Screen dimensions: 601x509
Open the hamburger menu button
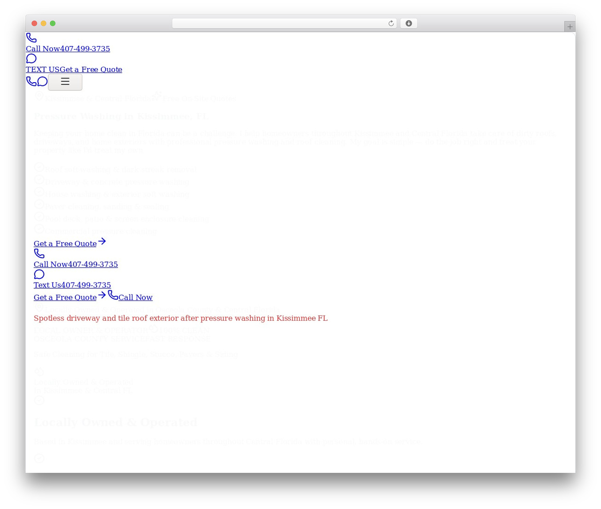[65, 82]
